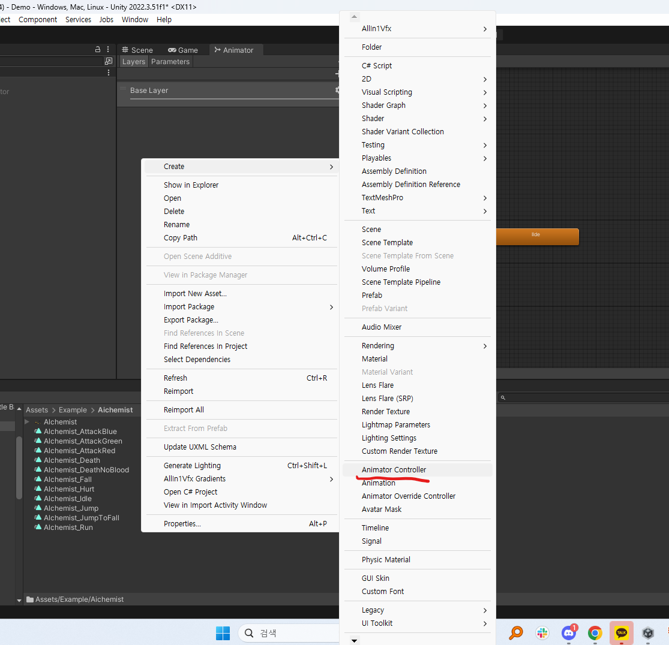The image size is (669, 645).
Task: Expand the TextMeshPro submenu
Action: click(485, 198)
